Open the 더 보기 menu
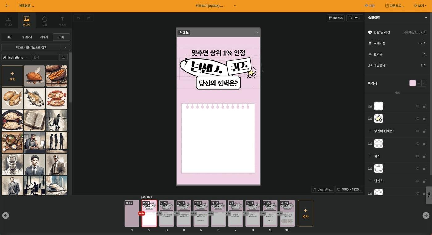The image size is (432, 235). tap(420, 5)
